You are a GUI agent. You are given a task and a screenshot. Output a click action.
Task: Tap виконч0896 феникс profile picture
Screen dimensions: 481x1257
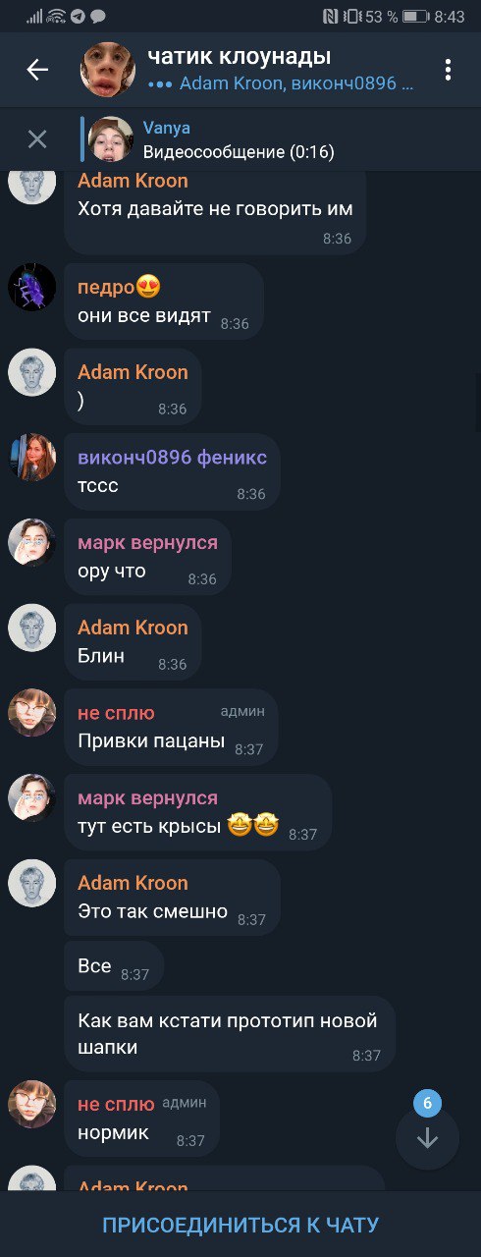(x=32, y=458)
